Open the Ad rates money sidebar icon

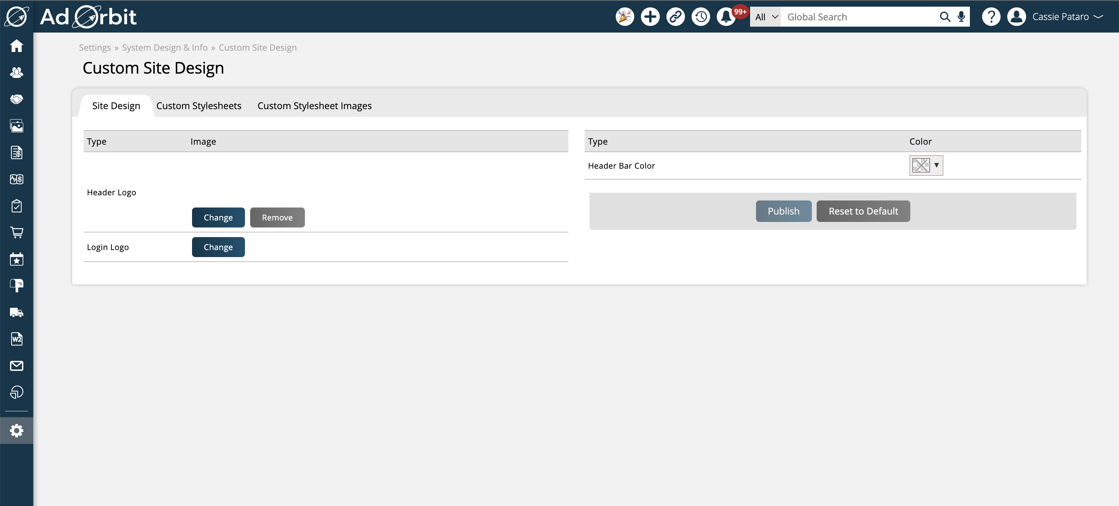coord(17,179)
